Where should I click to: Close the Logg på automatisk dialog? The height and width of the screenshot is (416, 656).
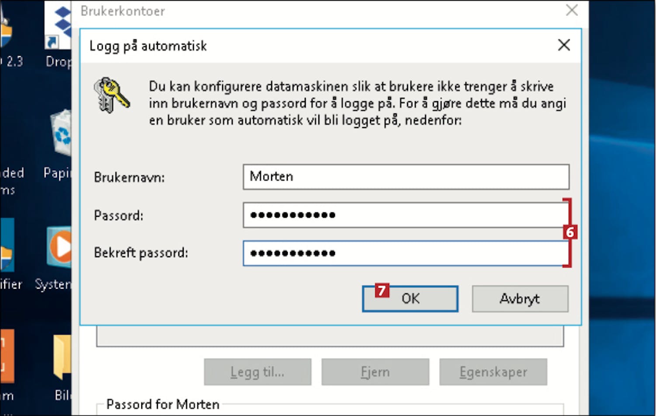point(564,45)
